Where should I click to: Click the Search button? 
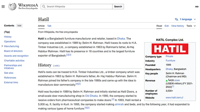pyautogui.click(x=118, y=7)
